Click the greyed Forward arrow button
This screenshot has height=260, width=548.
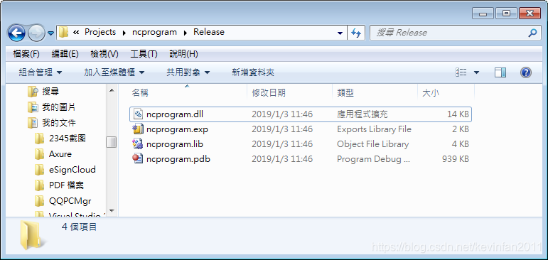(36, 33)
